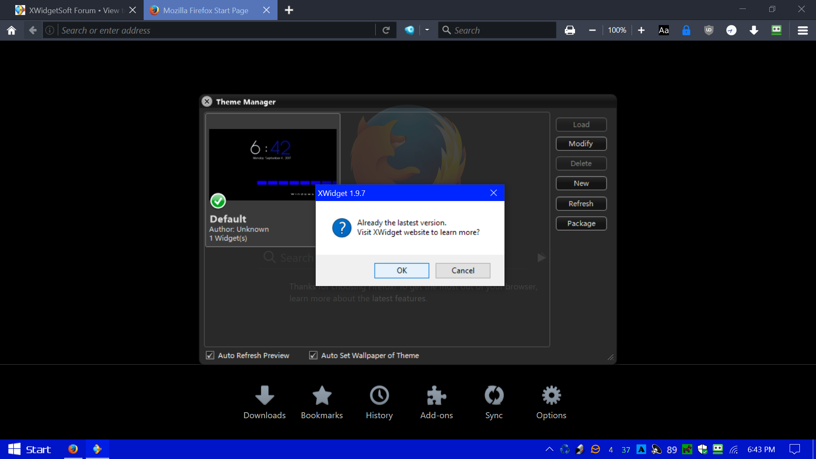
Task: Go back with the back arrow
Action: 33,30
